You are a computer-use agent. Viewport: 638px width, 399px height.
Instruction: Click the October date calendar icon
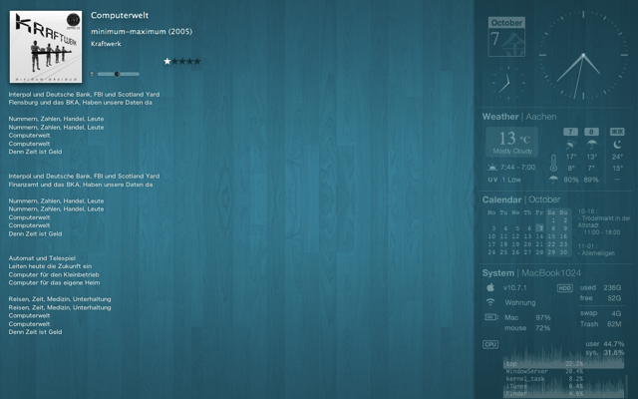click(507, 37)
